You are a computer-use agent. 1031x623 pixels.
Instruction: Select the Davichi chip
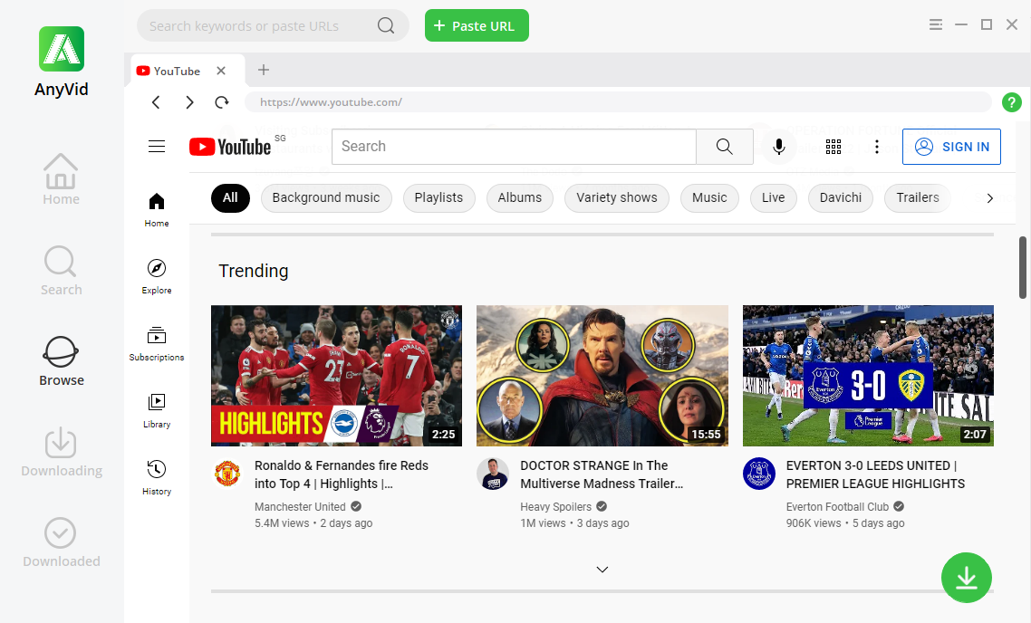[841, 197]
